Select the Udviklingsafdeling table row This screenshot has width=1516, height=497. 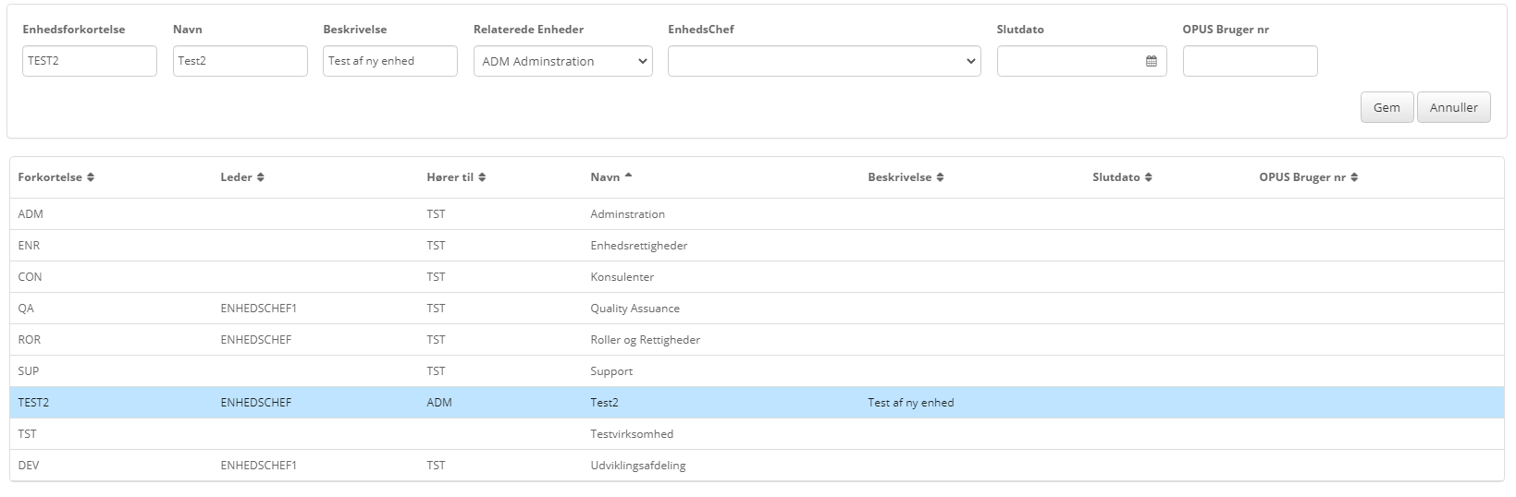tap(637, 466)
